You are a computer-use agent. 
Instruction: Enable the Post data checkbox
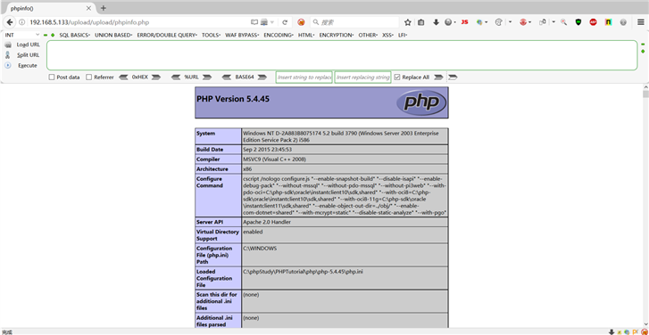pos(52,78)
